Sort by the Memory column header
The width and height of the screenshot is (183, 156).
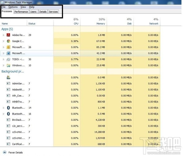click(101, 24)
